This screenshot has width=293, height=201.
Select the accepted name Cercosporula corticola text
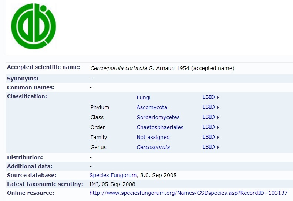(118, 68)
